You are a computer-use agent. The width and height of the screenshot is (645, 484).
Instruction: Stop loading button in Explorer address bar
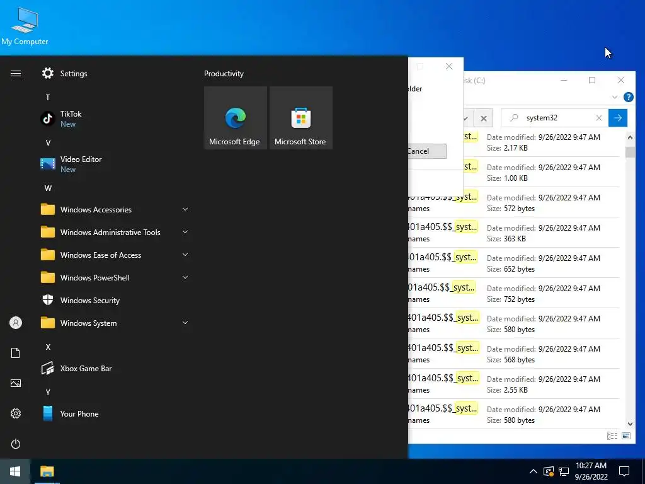[x=483, y=118]
